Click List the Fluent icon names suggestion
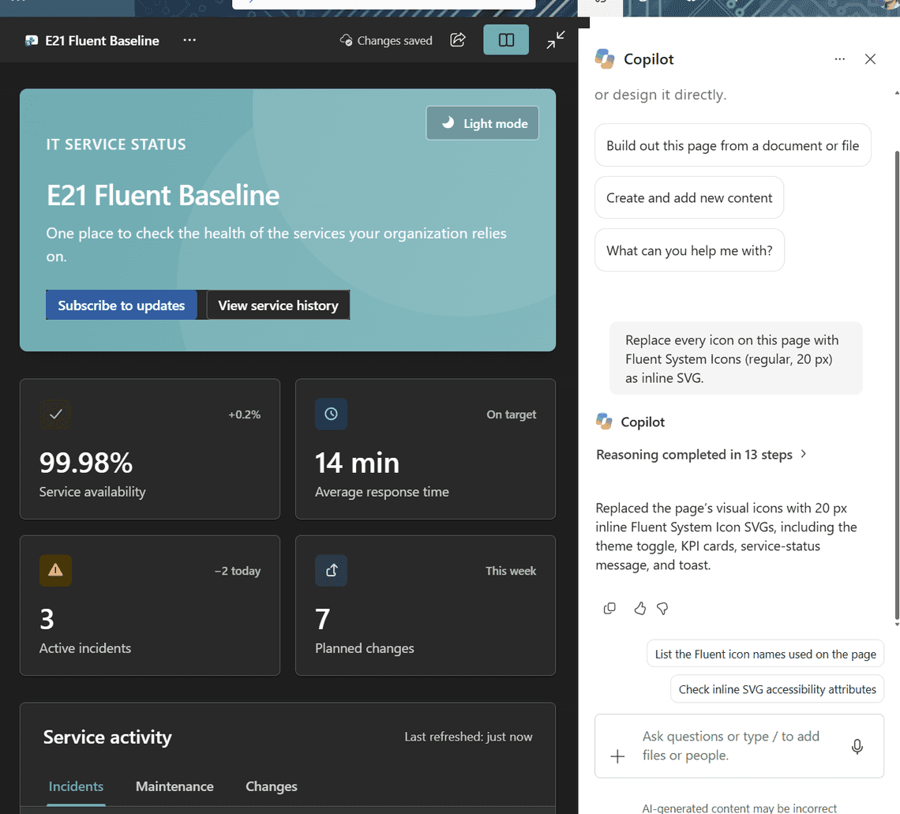 pyautogui.click(x=765, y=654)
